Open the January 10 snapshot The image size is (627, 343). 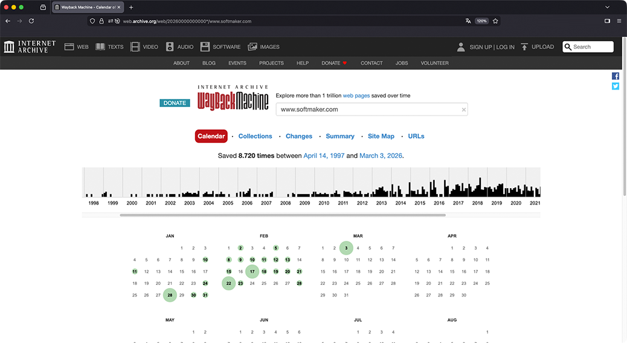coord(205,260)
